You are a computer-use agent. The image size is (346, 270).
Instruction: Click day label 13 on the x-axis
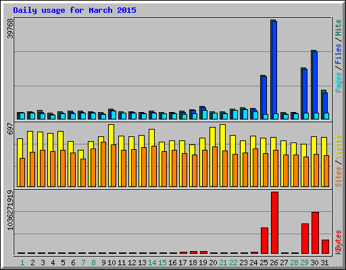click(142, 263)
